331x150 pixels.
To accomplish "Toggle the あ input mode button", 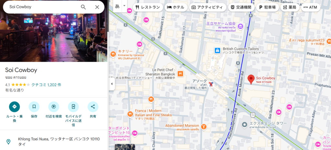I will pos(117,6).
